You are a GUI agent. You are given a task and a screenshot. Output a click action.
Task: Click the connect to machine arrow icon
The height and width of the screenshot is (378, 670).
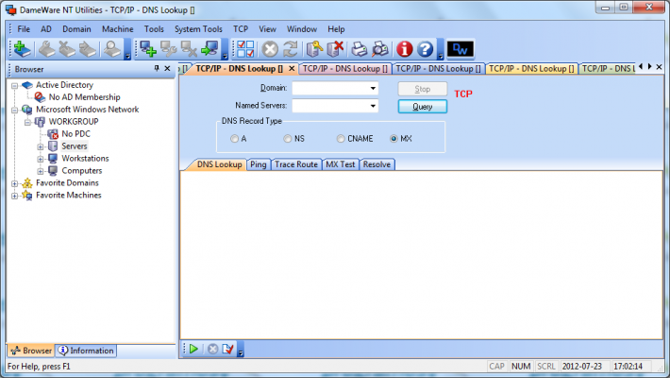(x=209, y=49)
